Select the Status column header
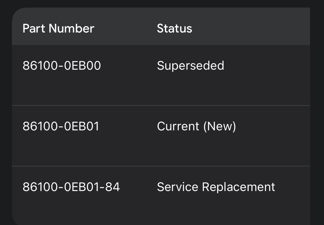 (x=174, y=28)
